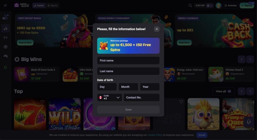Open the Cookie Policy link
Viewport: 257px width, 140px height.
click(155, 135)
